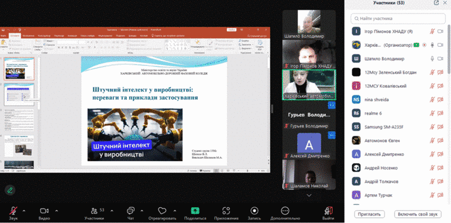Start recording with the Запись icon

tap(254, 211)
